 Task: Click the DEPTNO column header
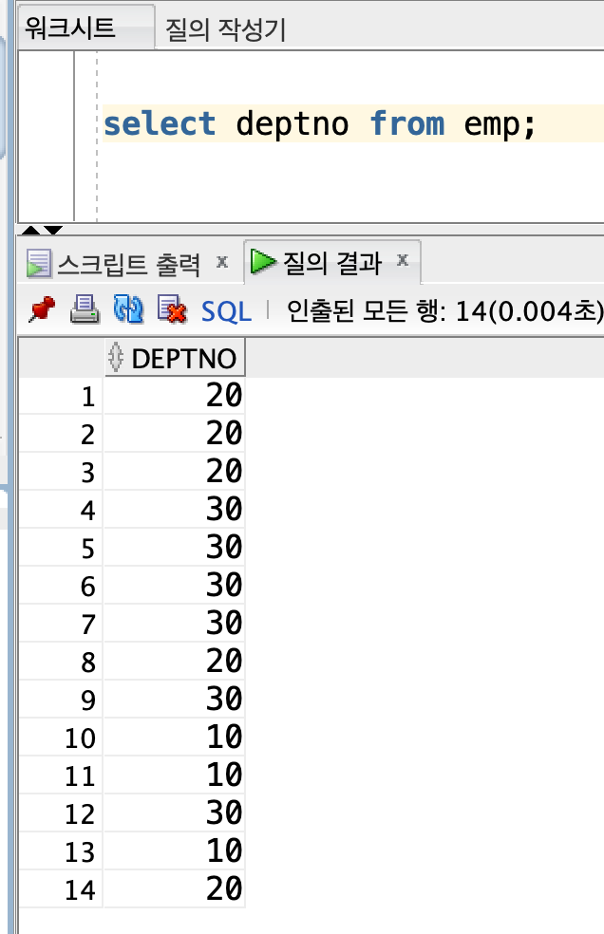(175, 358)
